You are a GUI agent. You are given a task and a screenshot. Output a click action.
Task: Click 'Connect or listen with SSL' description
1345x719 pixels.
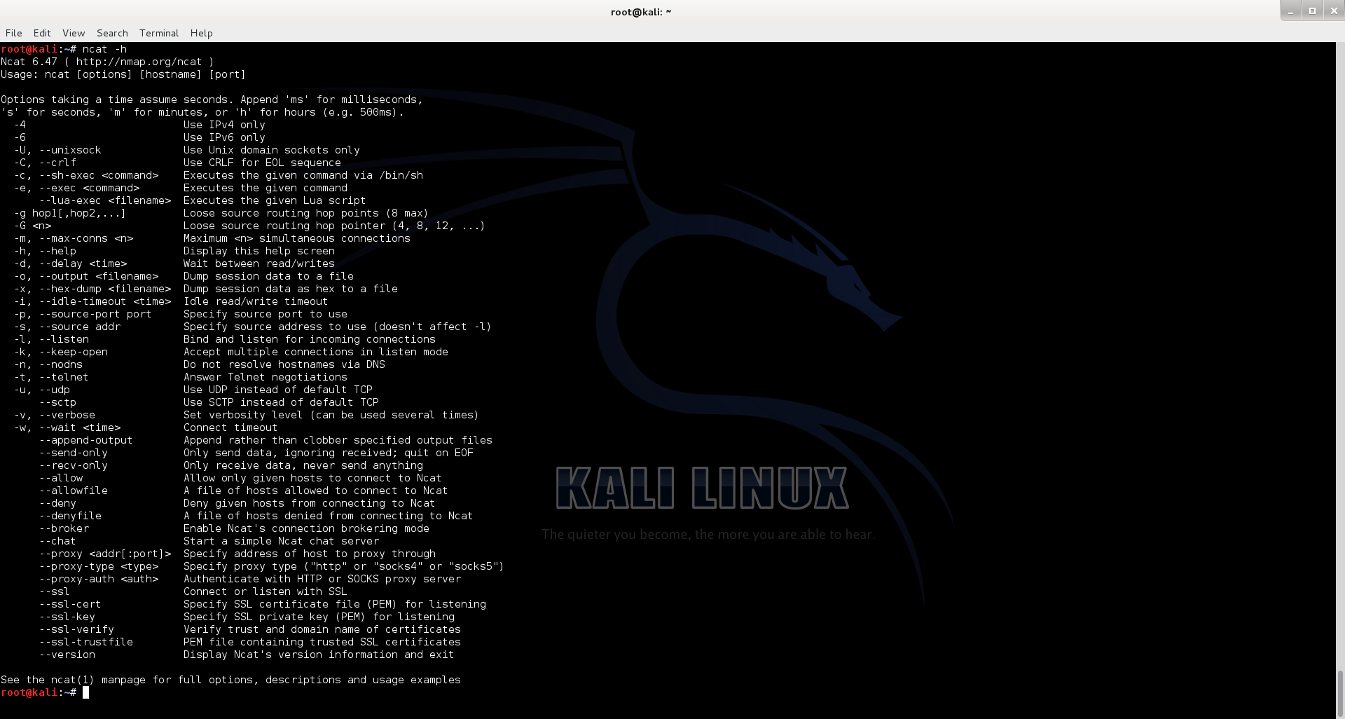[x=265, y=591]
